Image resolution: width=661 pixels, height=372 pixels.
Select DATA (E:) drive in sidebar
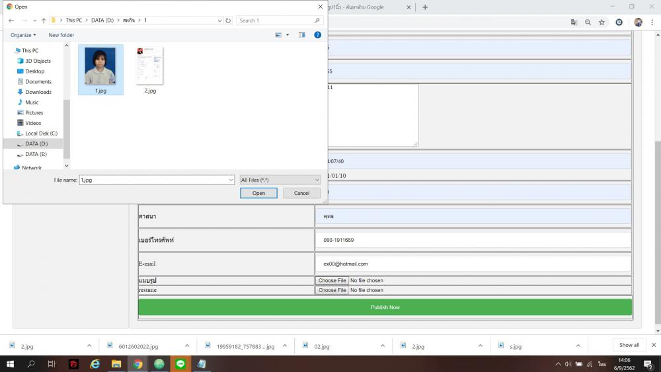tap(36, 154)
